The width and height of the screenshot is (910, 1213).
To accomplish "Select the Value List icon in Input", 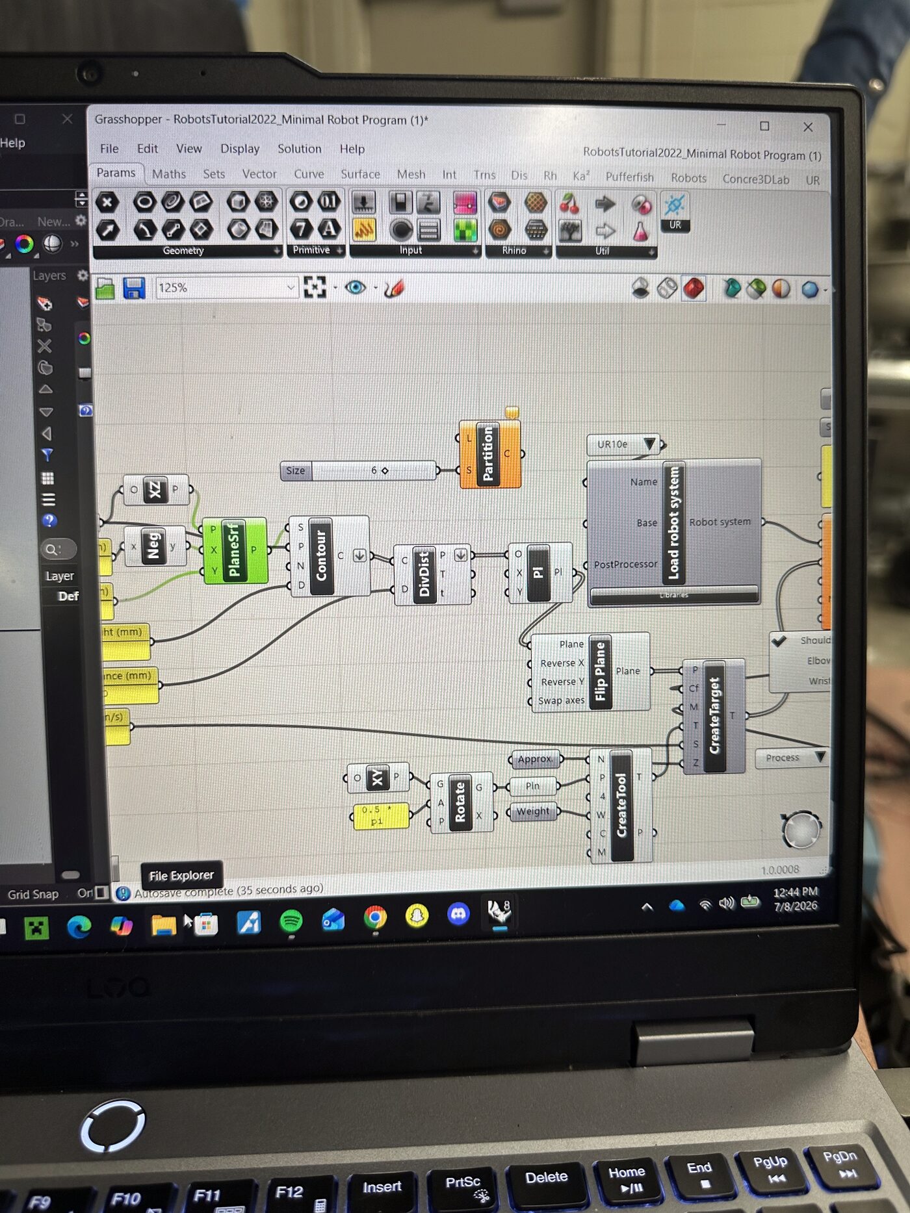I will pyautogui.click(x=428, y=230).
